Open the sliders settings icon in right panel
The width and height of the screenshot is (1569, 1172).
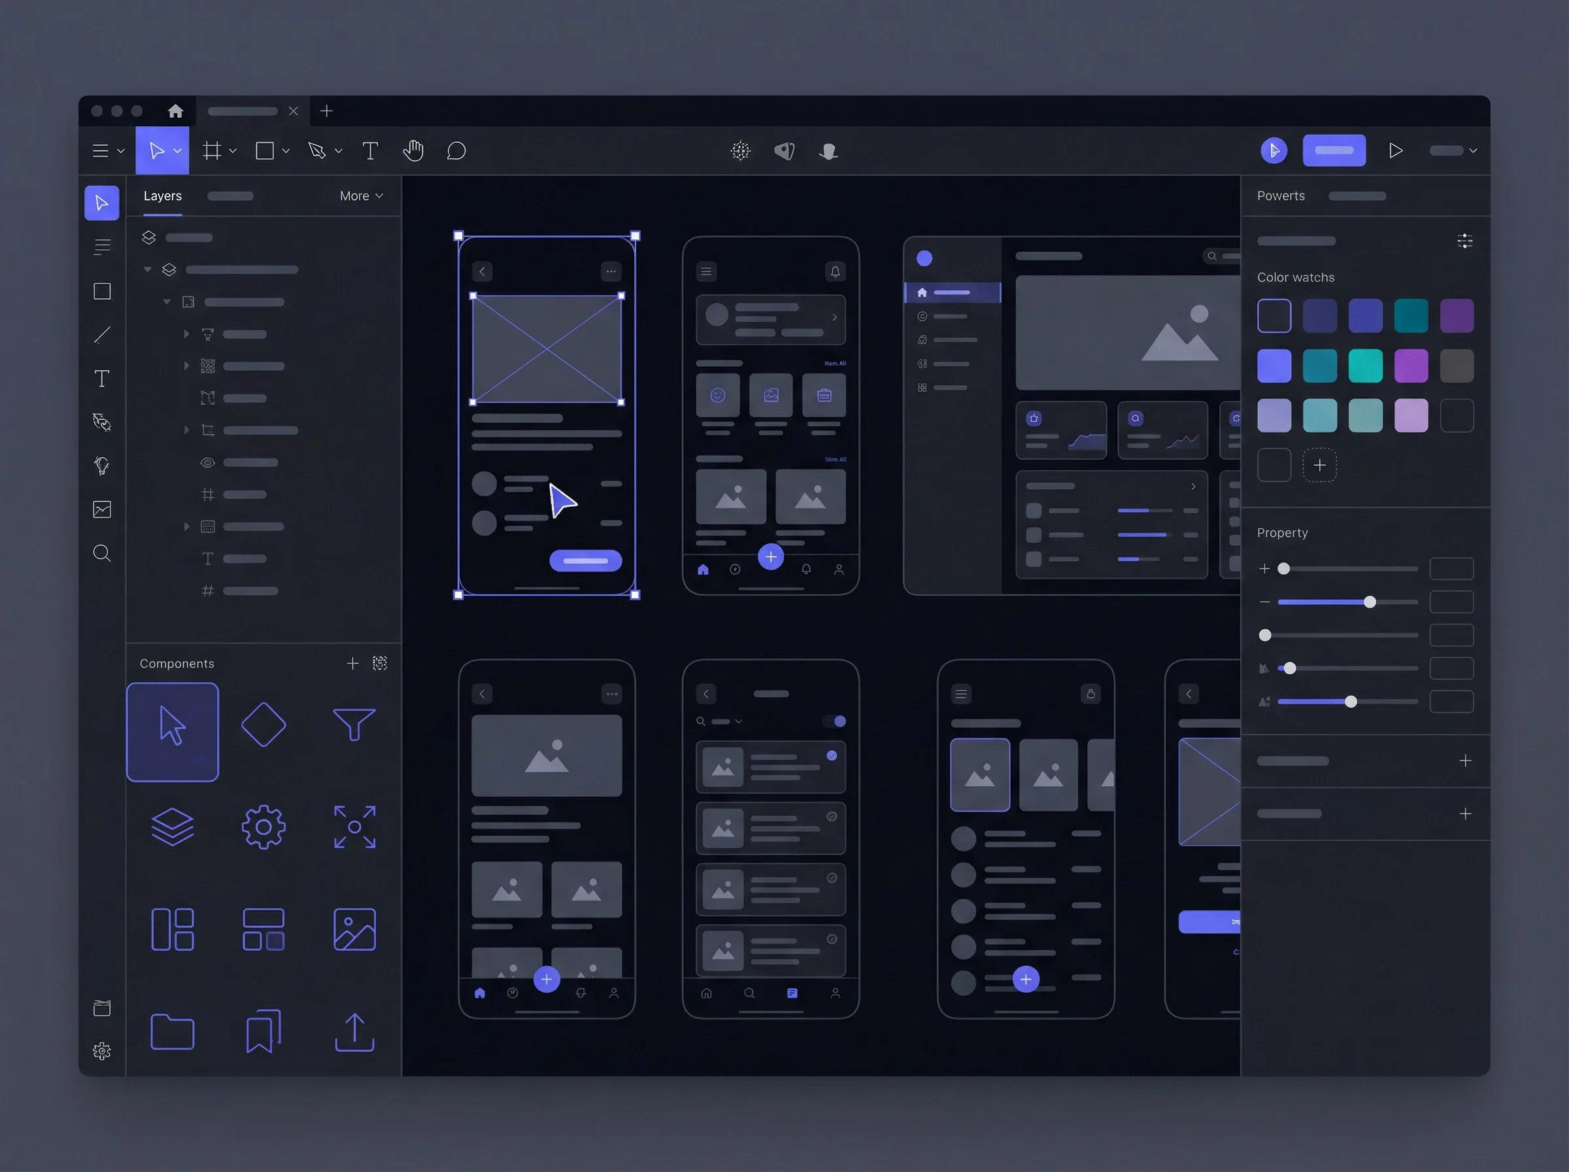click(1464, 241)
